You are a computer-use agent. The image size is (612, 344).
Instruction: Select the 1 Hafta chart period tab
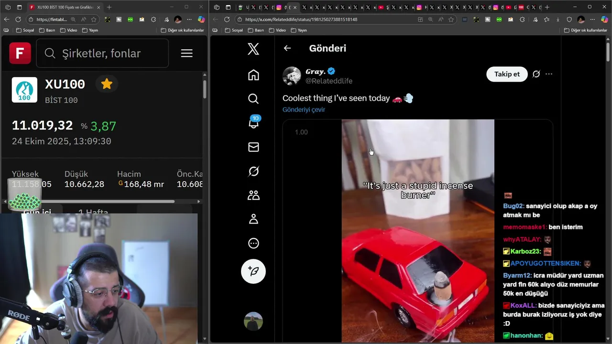click(93, 212)
